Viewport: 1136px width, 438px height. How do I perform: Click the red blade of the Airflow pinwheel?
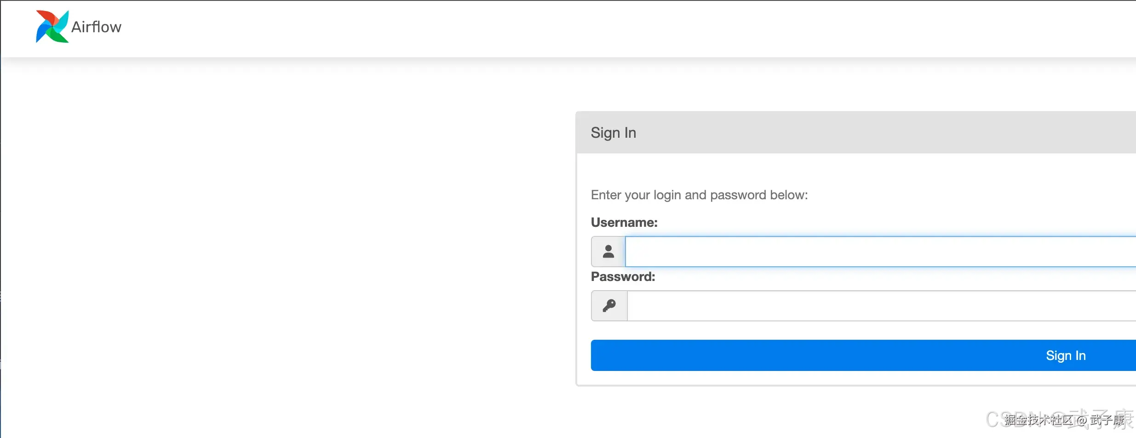pyautogui.click(x=45, y=17)
